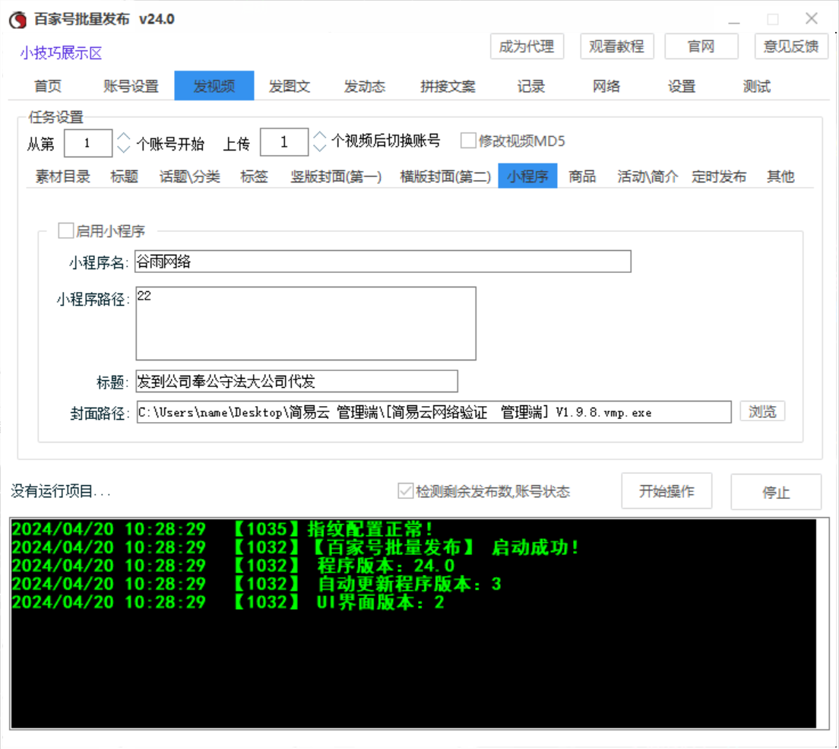Switch to the 网络 tab
Image resolution: width=839 pixels, height=749 pixels.
coord(606,86)
